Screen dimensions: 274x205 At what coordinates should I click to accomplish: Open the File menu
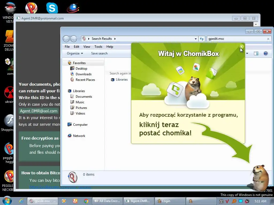click(x=67, y=46)
